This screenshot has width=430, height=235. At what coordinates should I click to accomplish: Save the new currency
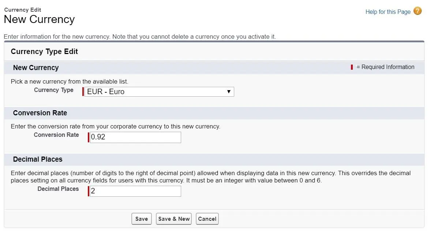coord(142,219)
